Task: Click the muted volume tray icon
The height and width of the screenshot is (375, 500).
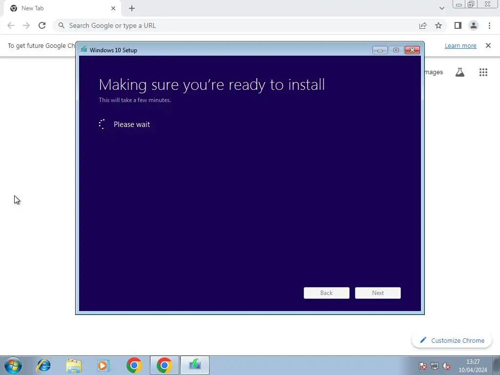Action: pos(446,366)
